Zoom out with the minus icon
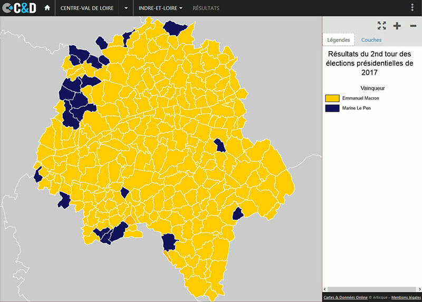The height and width of the screenshot is (302, 422). 413,26
